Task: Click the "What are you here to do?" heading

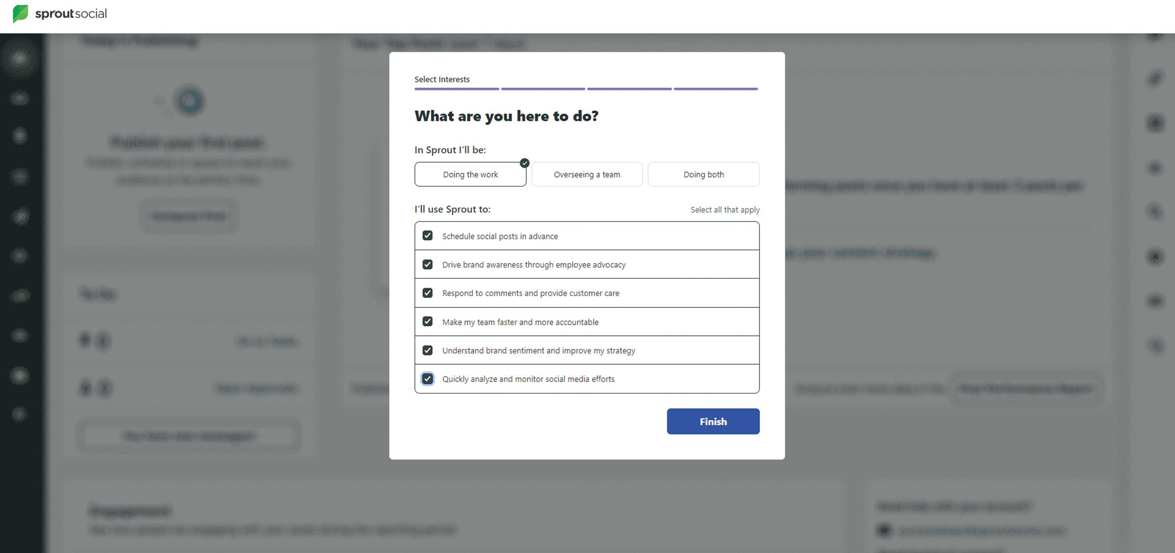Action: pos(506,116)
